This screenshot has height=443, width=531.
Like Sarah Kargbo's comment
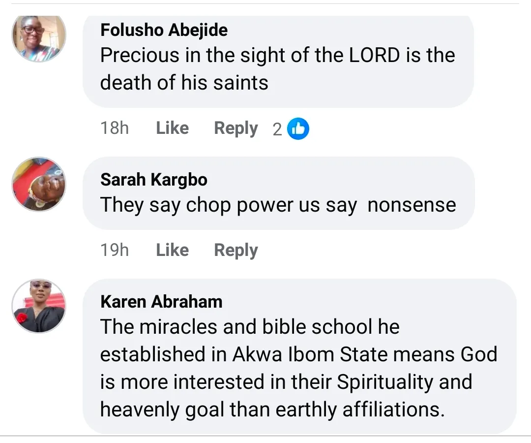[x=172, y=250]
